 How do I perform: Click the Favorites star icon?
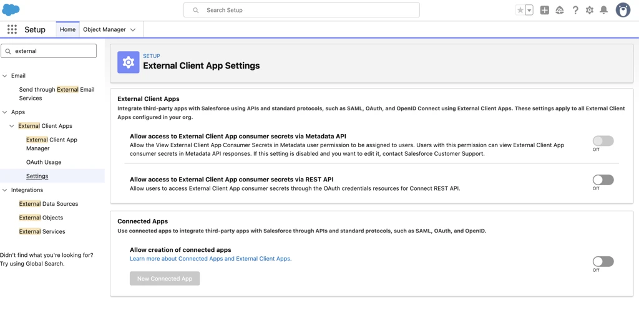tap(520, 10)
